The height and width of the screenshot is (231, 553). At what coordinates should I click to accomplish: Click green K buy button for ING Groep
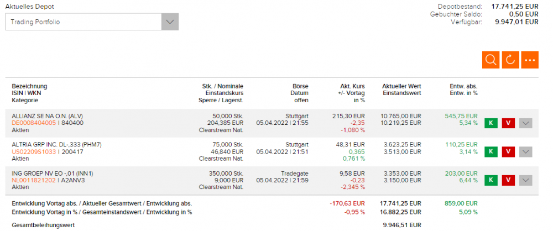(491, 180)
